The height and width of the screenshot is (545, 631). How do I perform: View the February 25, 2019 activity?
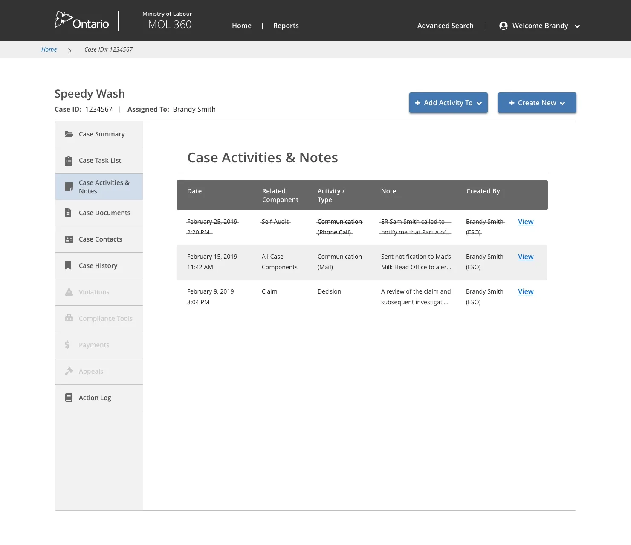click(526, 222)
